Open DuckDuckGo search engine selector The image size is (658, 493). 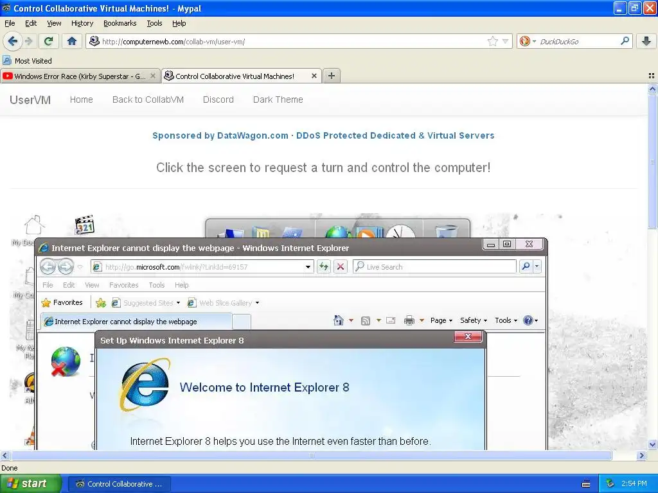[528, 41]
